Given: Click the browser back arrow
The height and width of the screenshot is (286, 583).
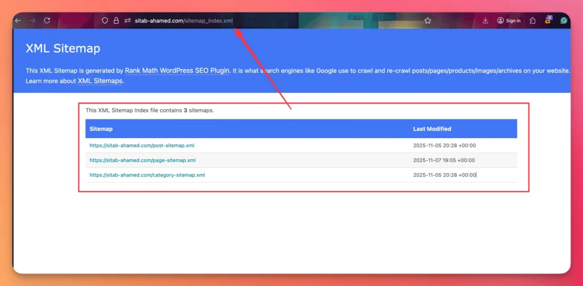Looking at the screenshot, I should [18, 20].
